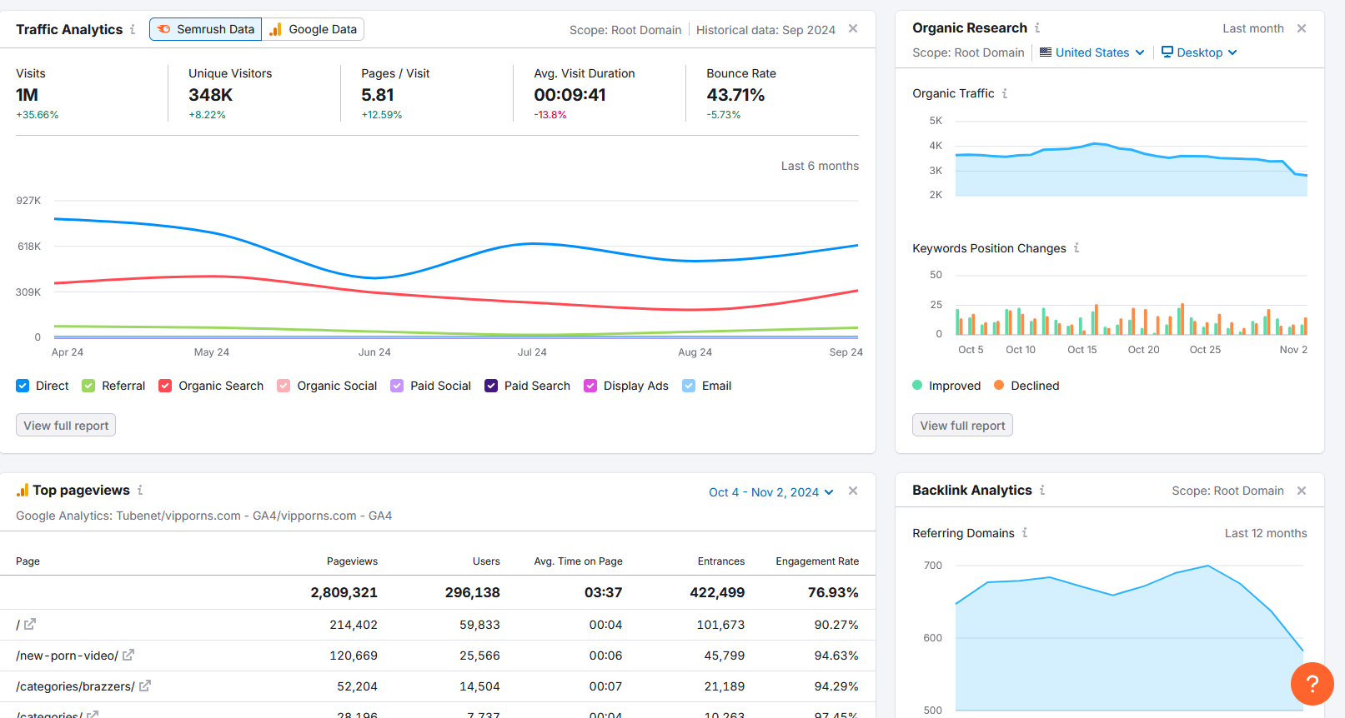
Task: Open the /categories/brazzers/ page link
Action: click(75, 686)
